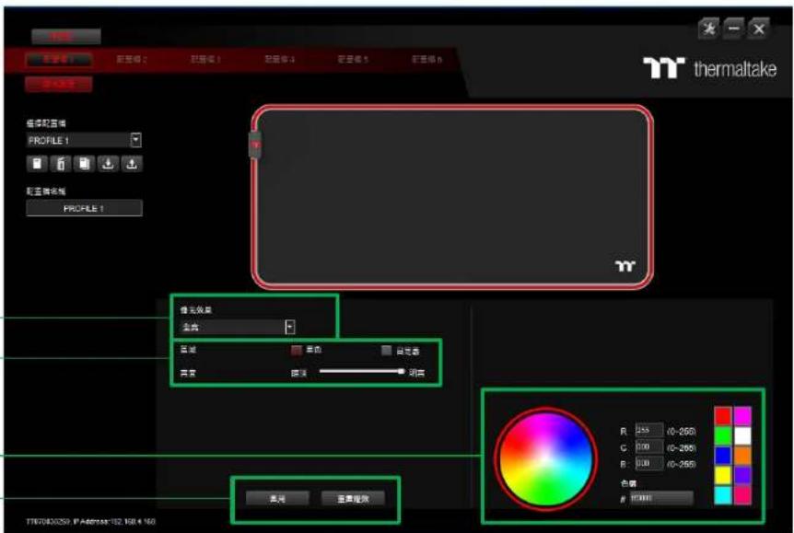Select the yellow color swatch
Image resolution: width=794 pixels, height=533 pixels.
coord(722,475)
